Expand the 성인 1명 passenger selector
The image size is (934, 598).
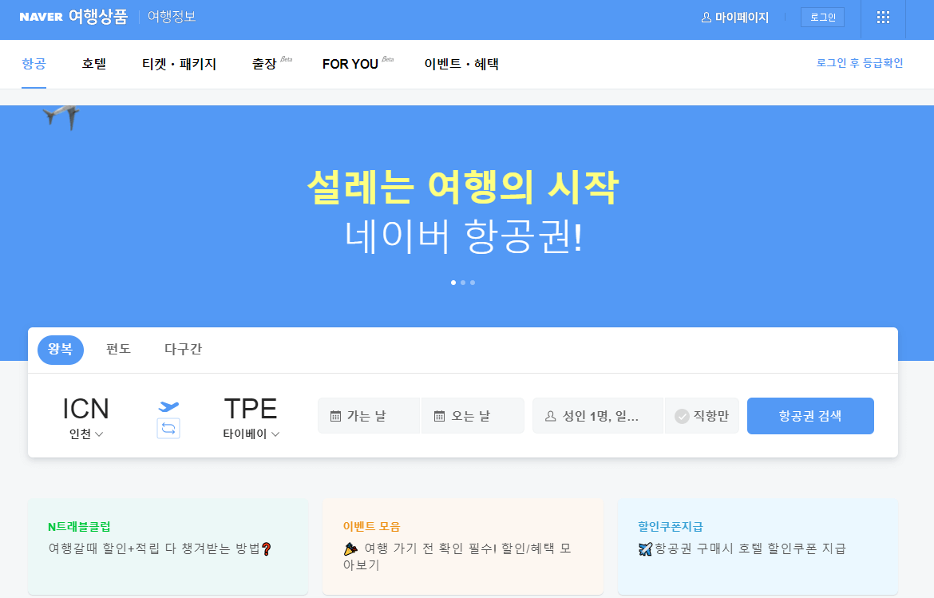[x=597, y=415]
